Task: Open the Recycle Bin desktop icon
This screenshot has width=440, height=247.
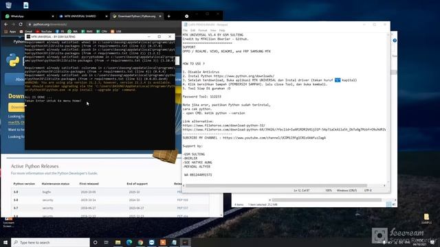Action: click(8, 5)
